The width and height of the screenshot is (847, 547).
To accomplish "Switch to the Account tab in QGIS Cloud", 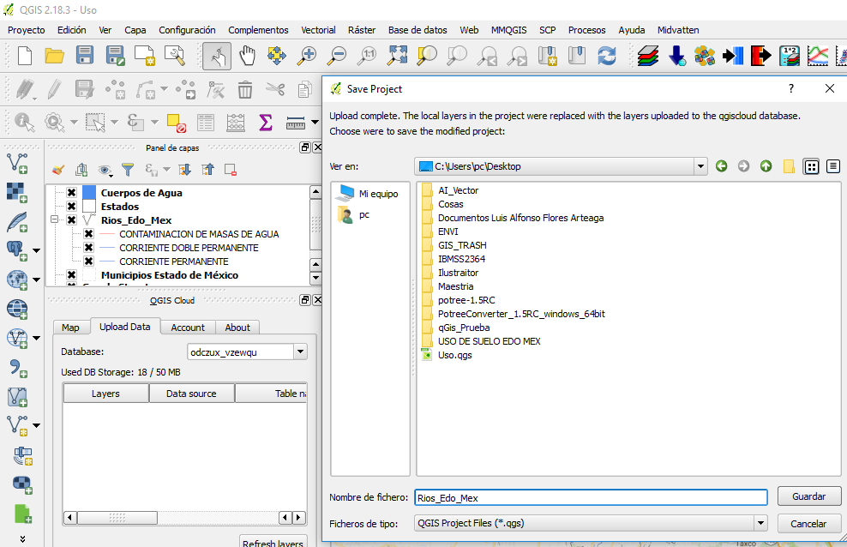I will (188, 328).
